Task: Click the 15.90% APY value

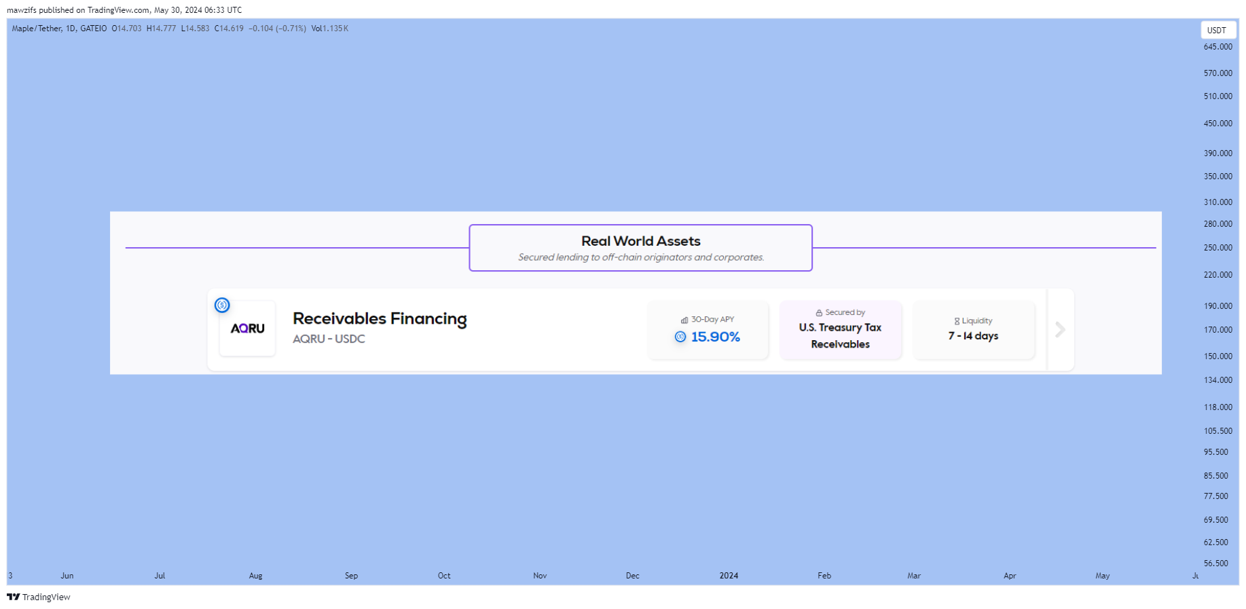Action: click(x=715, y=337)
